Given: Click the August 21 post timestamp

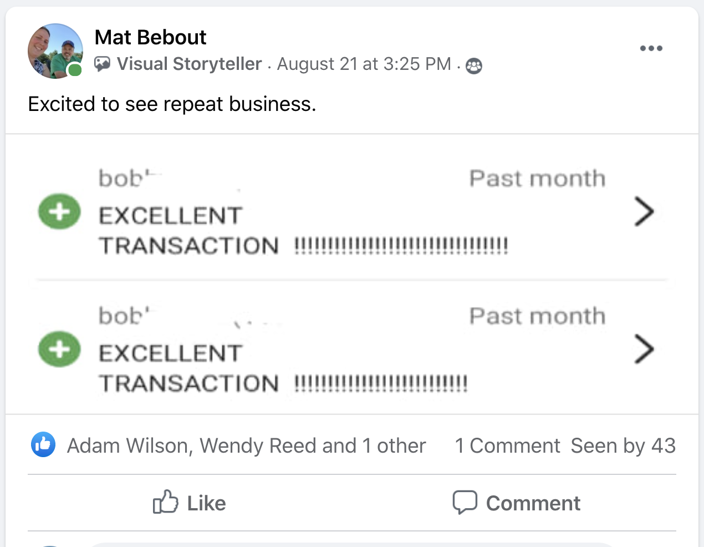Looking at the screenshot, I should [364, 64].
